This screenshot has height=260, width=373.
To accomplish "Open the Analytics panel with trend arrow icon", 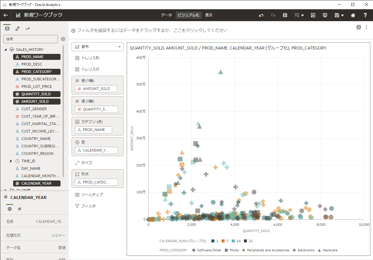I will coord(28,28).
